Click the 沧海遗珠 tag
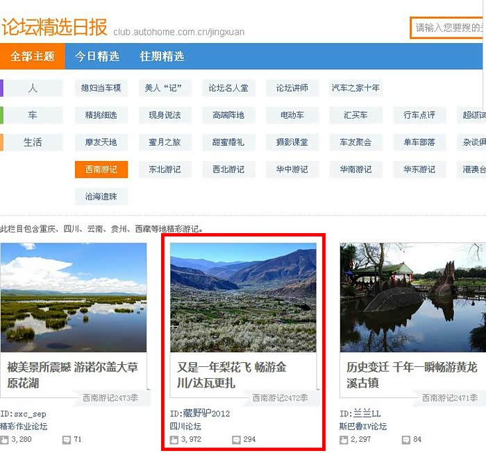This screenshot has height=453, width=486. coord(101,196)
